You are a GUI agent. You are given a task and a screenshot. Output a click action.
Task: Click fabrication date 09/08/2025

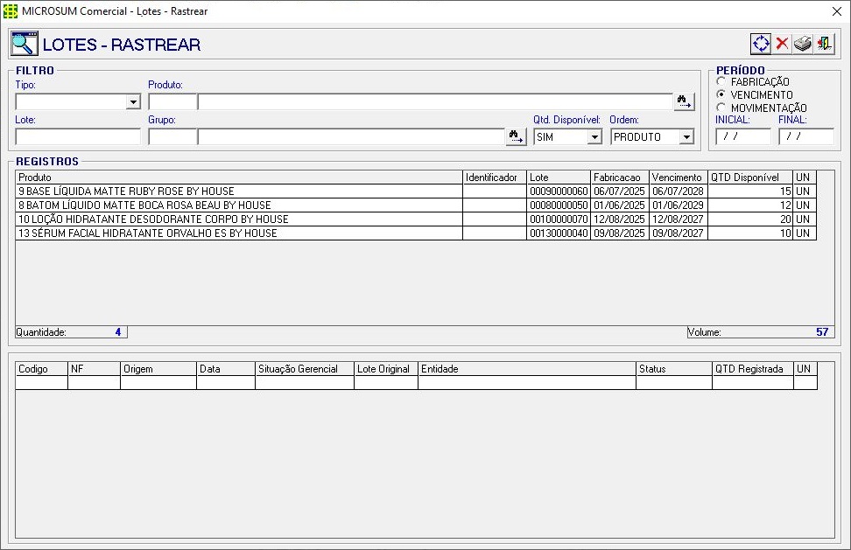[x=620, y=233]
